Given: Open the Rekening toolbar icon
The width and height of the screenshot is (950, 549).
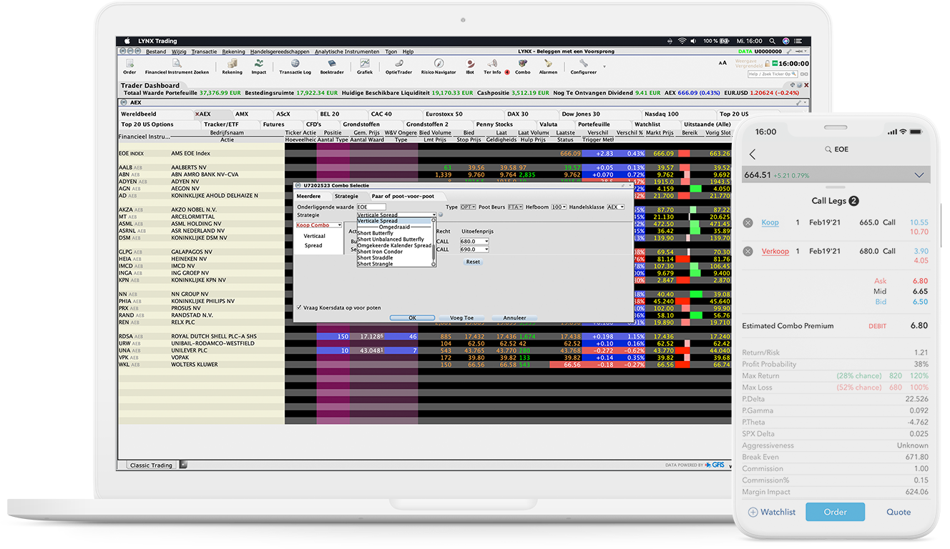Looking at the screenshot, I should click(x=232, y=66).
